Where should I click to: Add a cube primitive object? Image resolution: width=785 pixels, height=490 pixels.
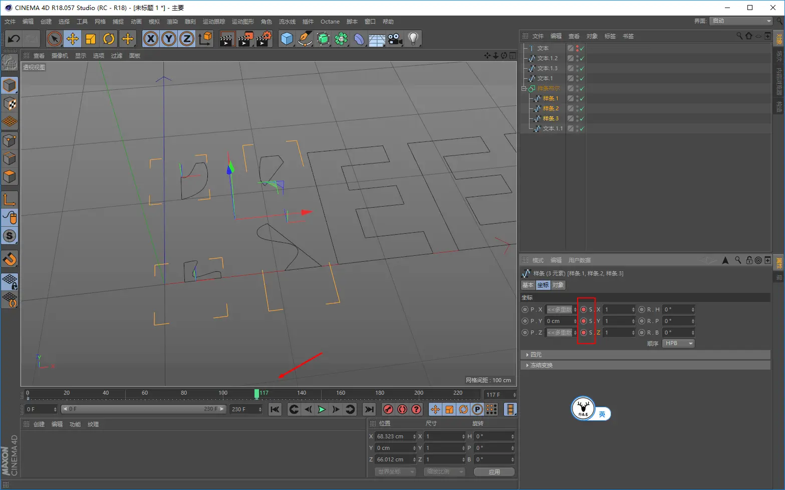click(287, 39)
